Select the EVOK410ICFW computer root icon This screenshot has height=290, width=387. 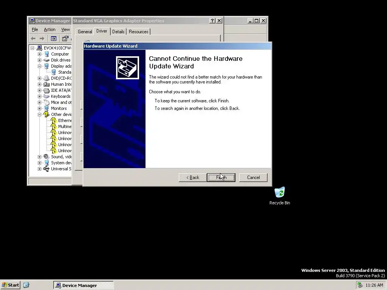tap(39, 48)
